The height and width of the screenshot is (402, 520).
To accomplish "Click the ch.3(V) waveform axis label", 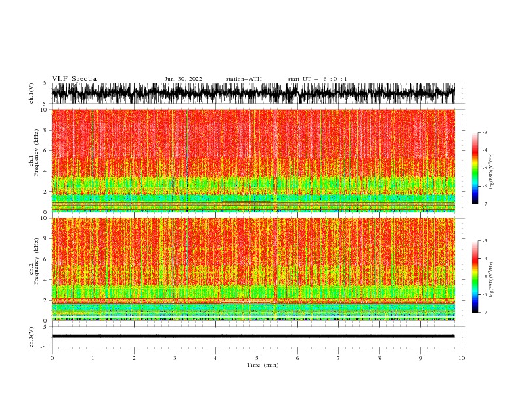I will [x=32, y=337].
